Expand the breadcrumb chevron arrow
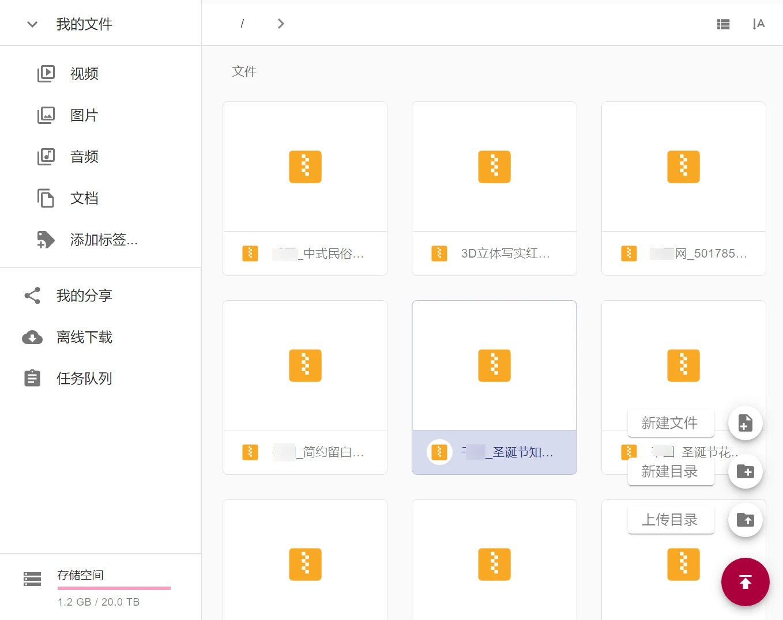Viewport: 783px width, 620px height. pyautogui.click(x=281, y=24)
